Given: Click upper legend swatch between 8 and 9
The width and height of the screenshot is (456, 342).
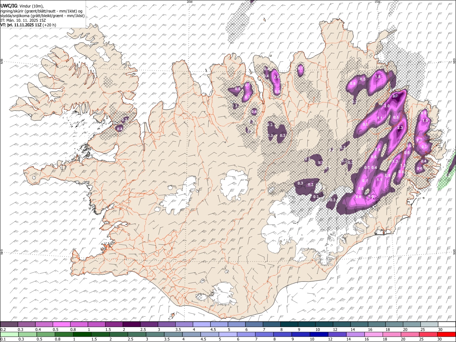Looking at the screenshot, I should 289,324.
